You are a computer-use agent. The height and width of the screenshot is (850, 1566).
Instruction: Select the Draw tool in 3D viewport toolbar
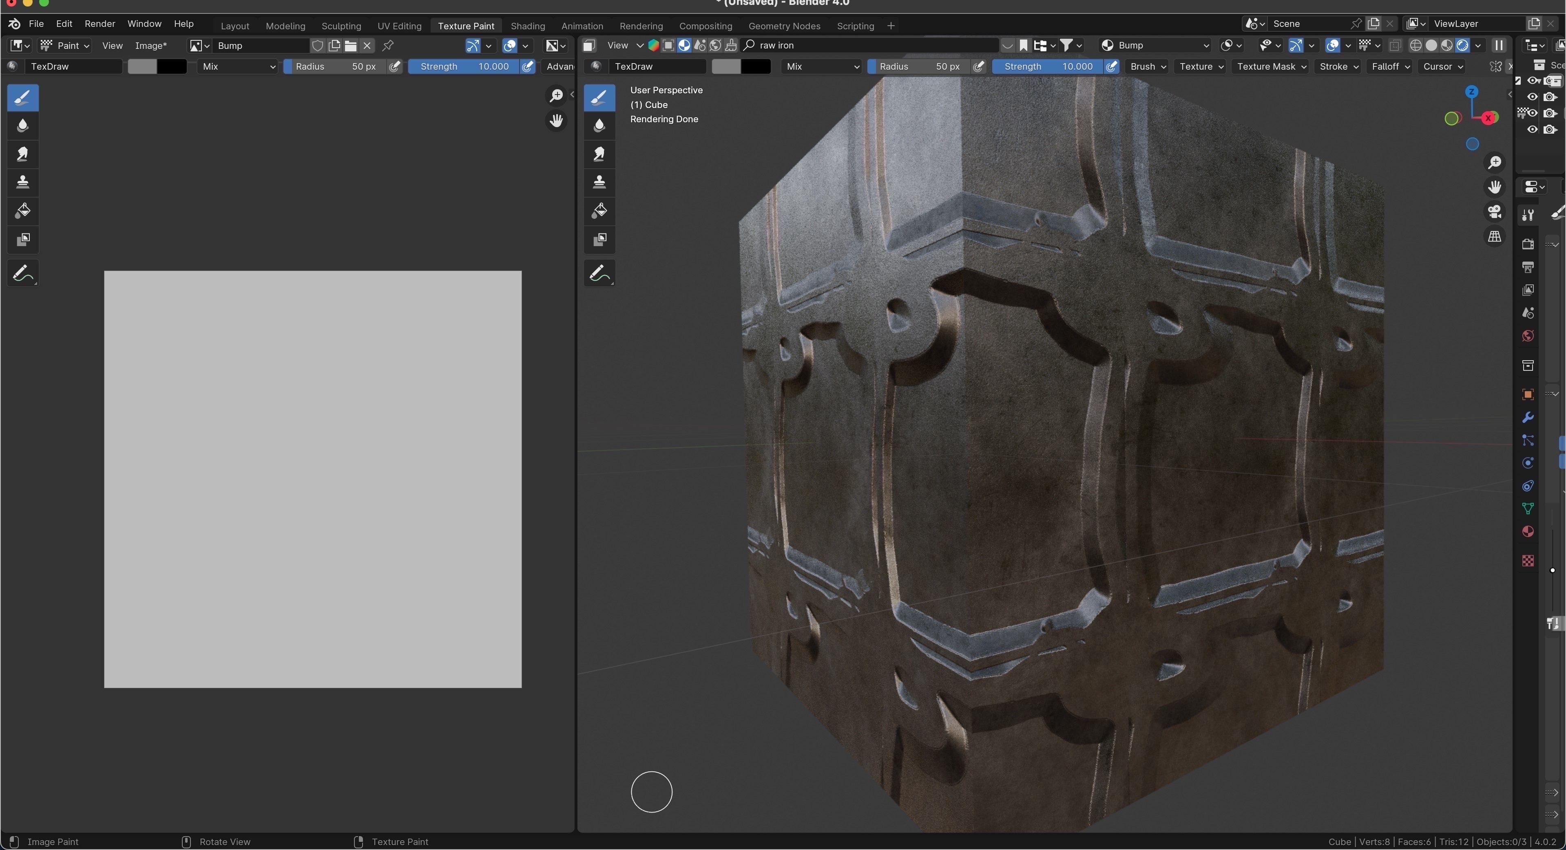coord(599,97)
